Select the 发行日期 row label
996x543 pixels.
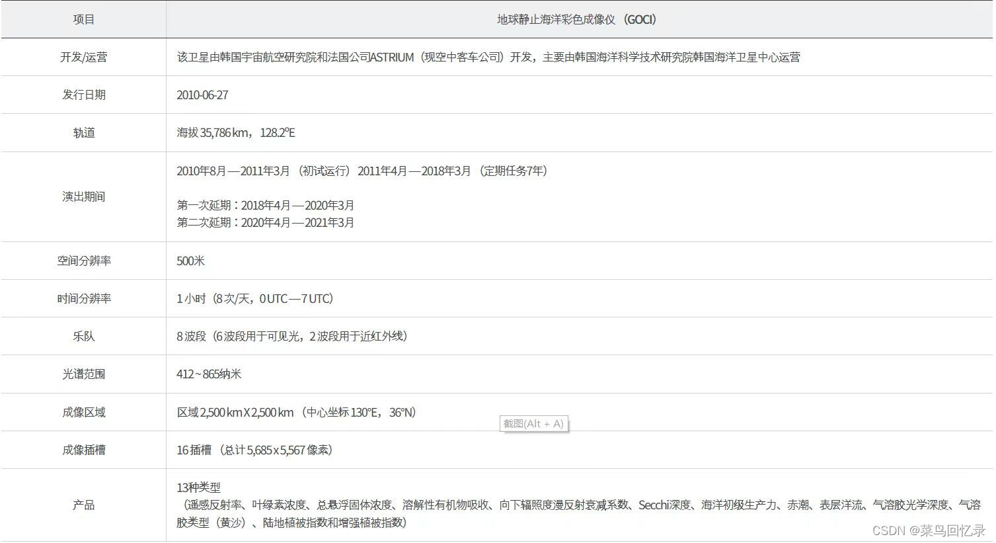pos(83,95)
